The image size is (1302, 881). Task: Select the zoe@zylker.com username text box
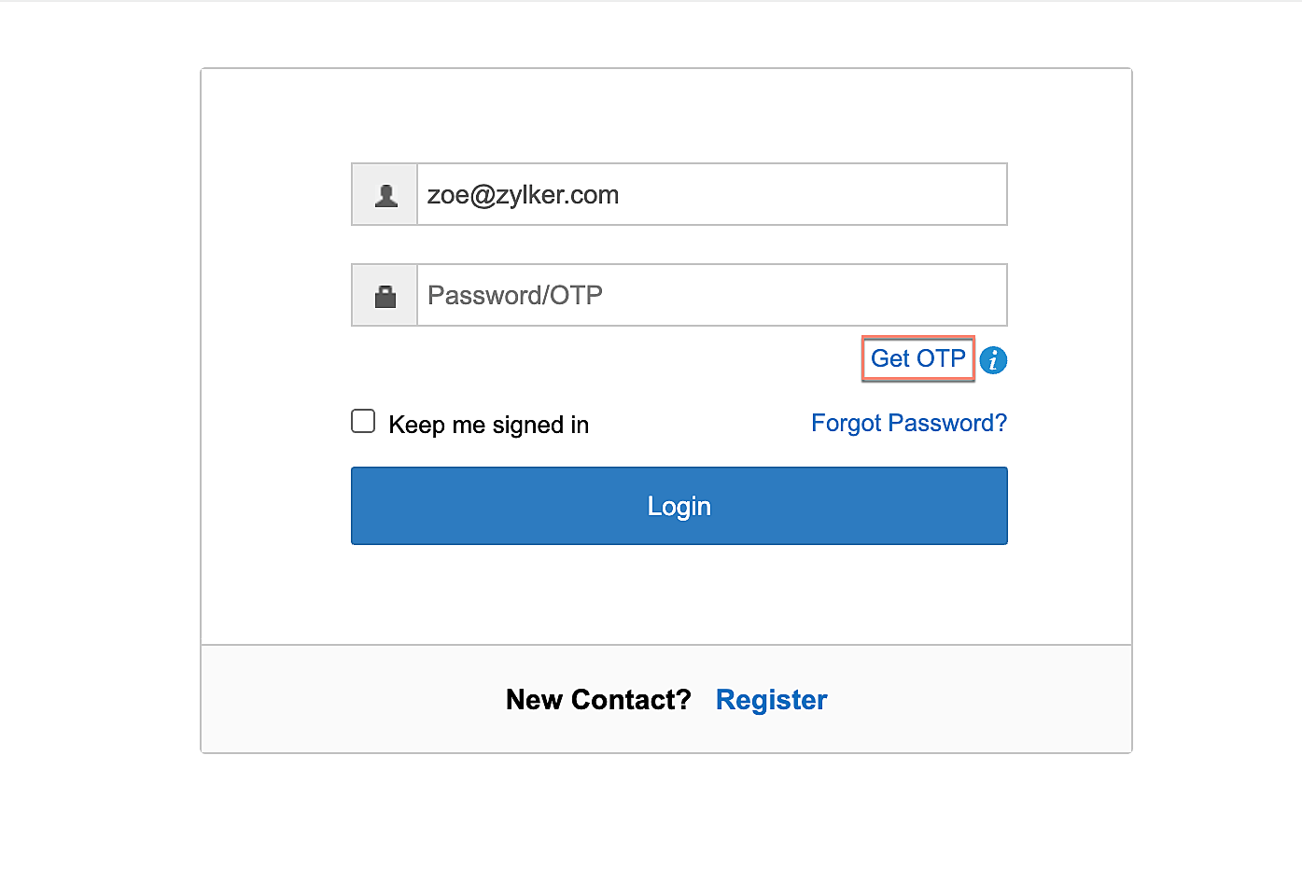(711, 195)
